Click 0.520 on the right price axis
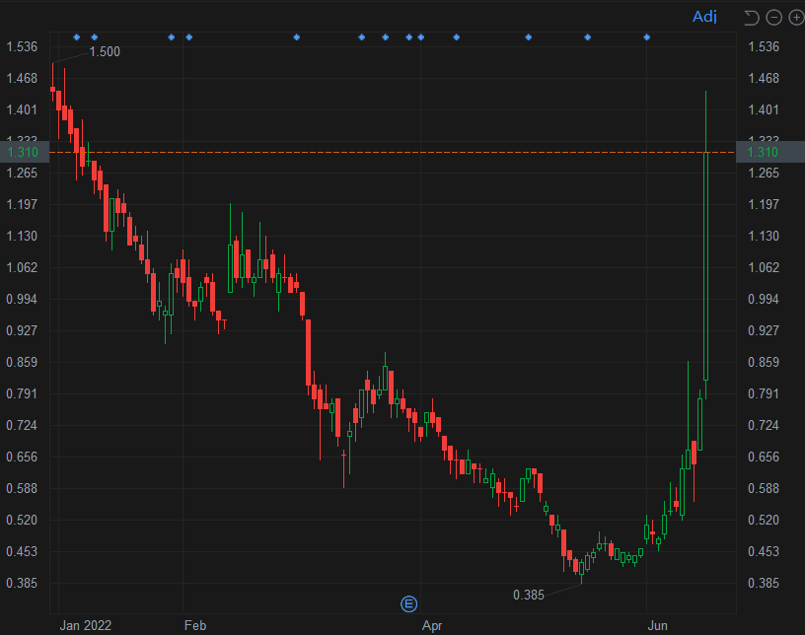This screenshot has height=635, width=805. (764, 520)
